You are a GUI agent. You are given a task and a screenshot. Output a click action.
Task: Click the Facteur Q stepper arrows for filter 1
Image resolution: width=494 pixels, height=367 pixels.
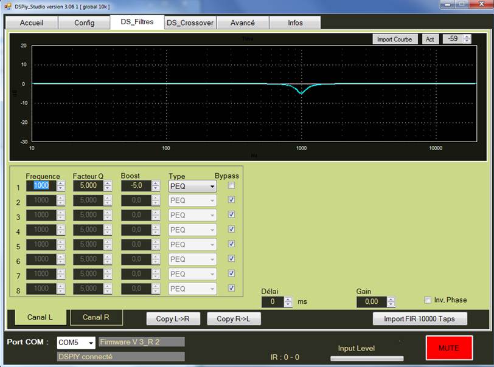(108, 186)
